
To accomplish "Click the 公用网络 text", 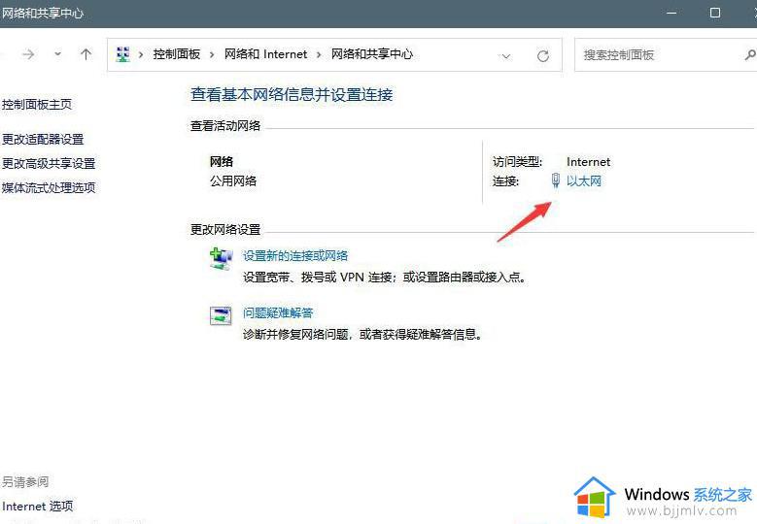I will pyautogui.click(x=233, y=180).
